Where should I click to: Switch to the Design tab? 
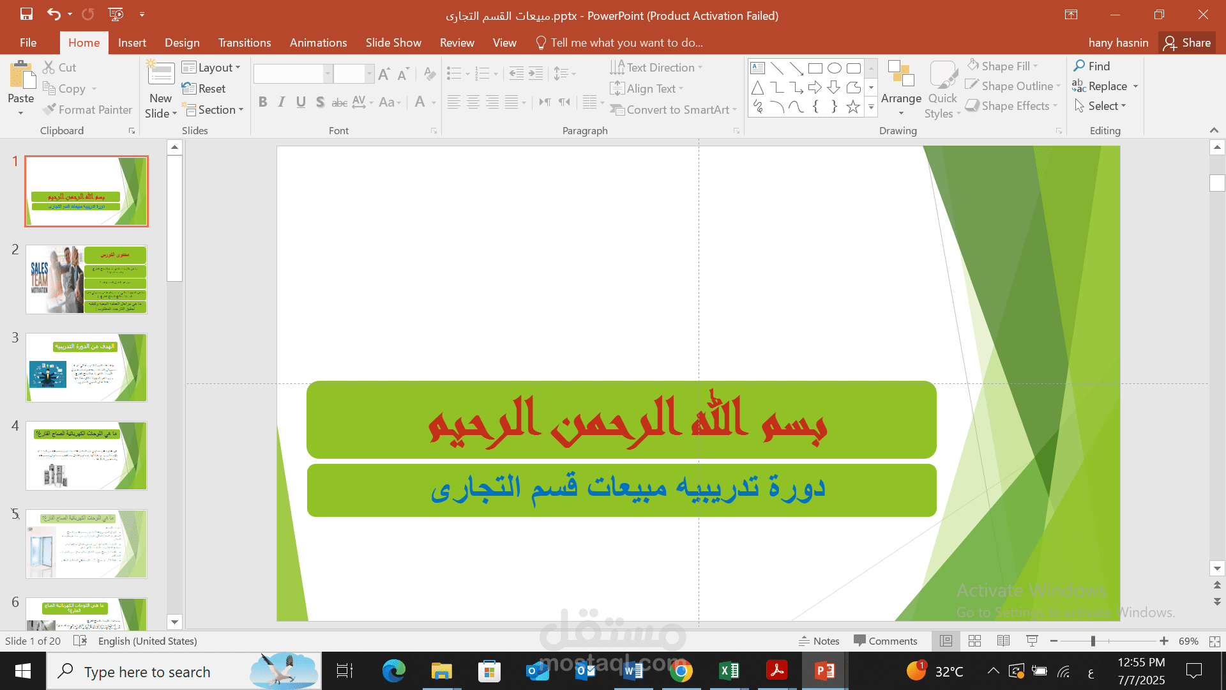tap(182, 43)
